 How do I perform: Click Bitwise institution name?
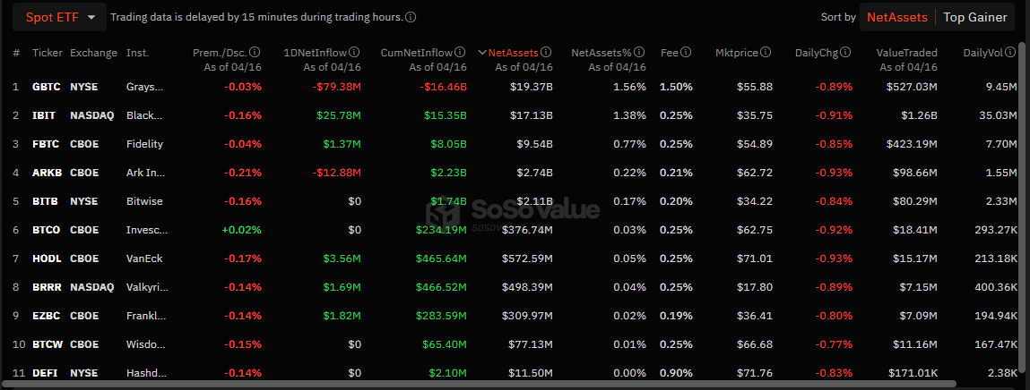(144, 201)
